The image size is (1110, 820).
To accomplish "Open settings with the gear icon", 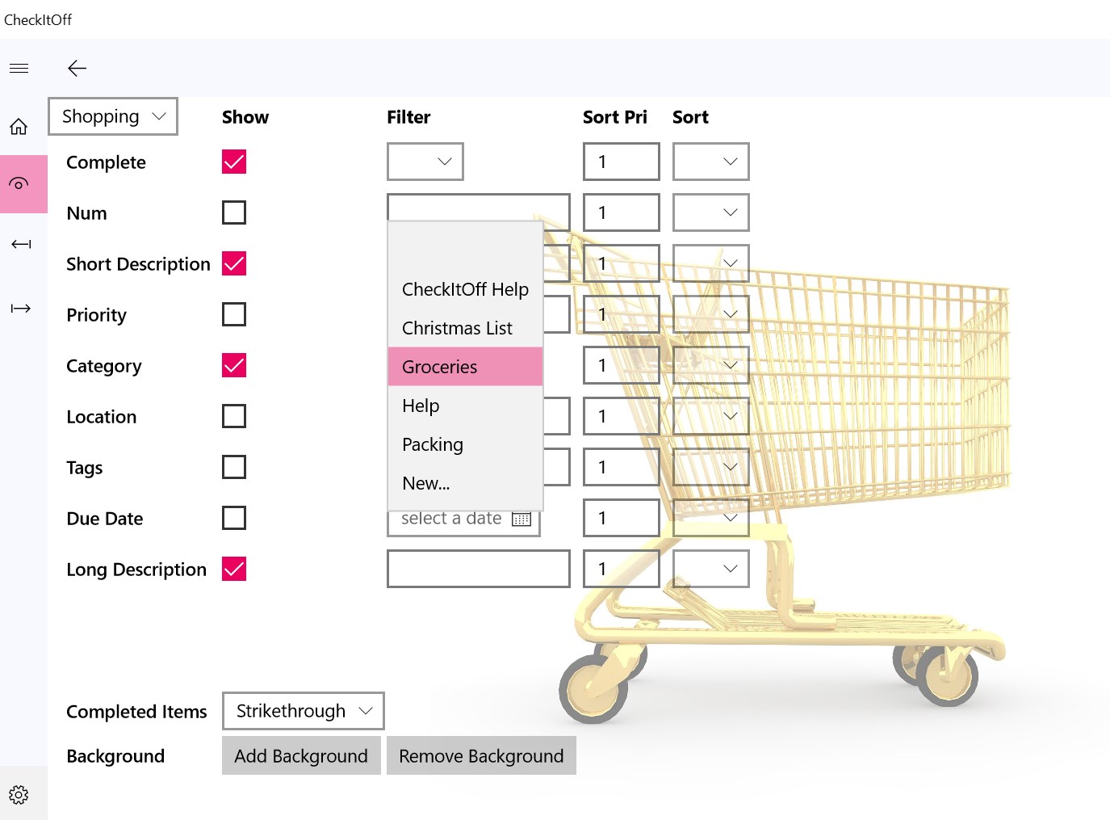I will click(19, 795).
